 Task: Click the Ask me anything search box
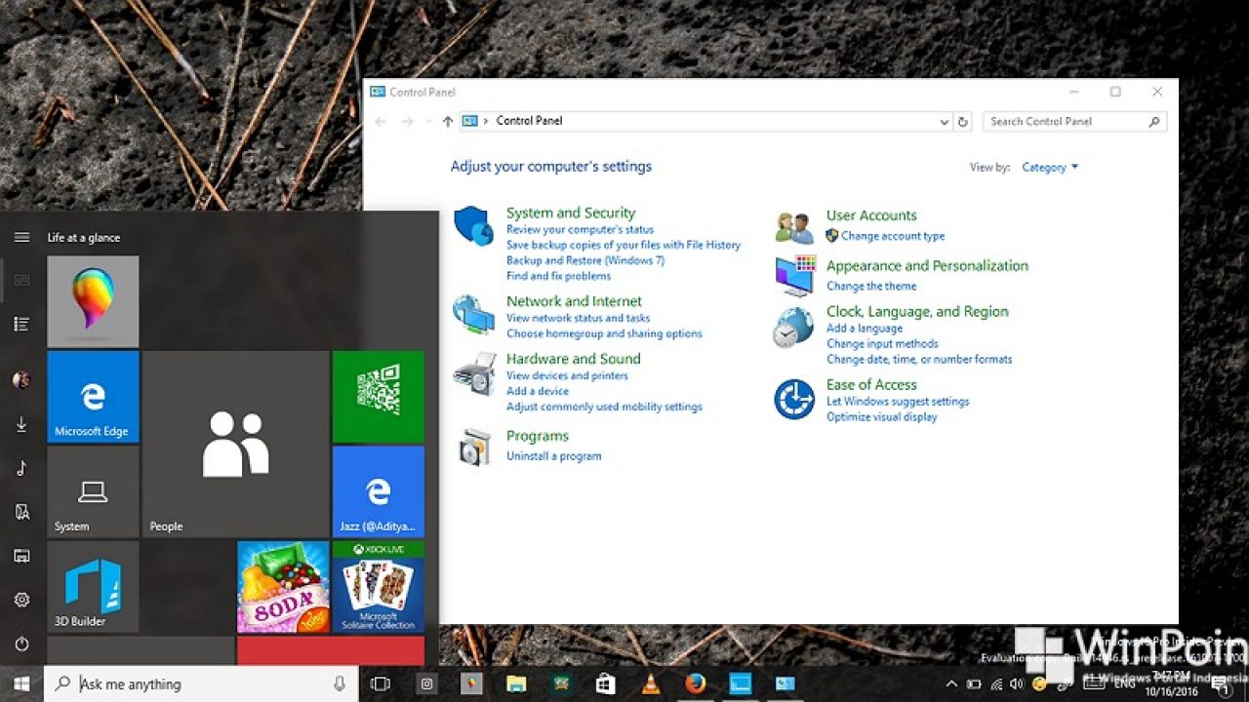coord(201,684)
